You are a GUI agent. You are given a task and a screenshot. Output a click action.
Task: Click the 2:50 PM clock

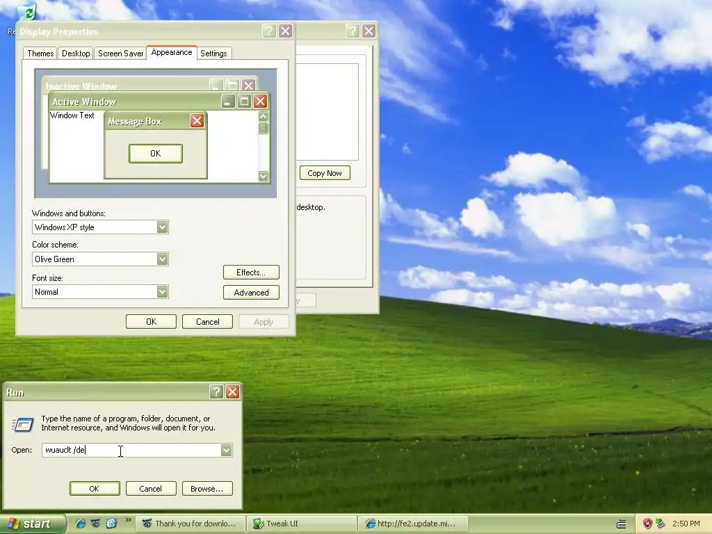686,524
